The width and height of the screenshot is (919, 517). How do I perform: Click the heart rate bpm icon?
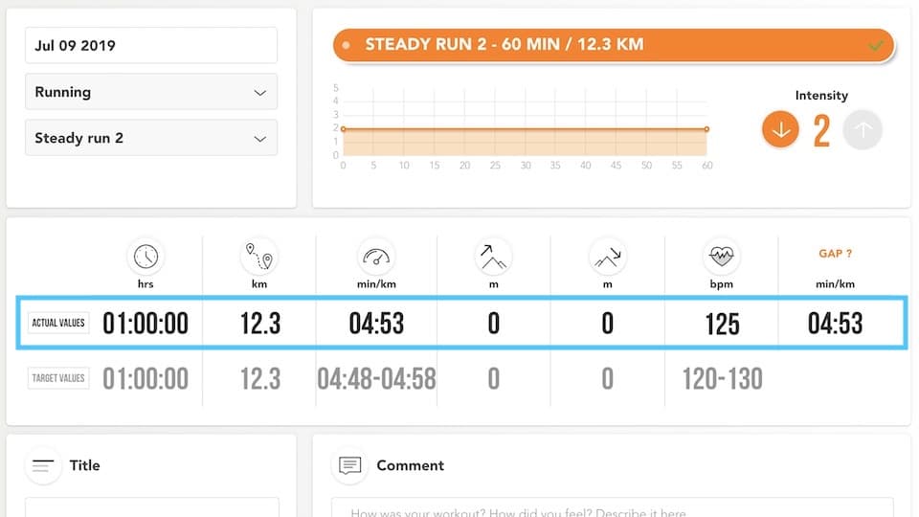[722, 257]
